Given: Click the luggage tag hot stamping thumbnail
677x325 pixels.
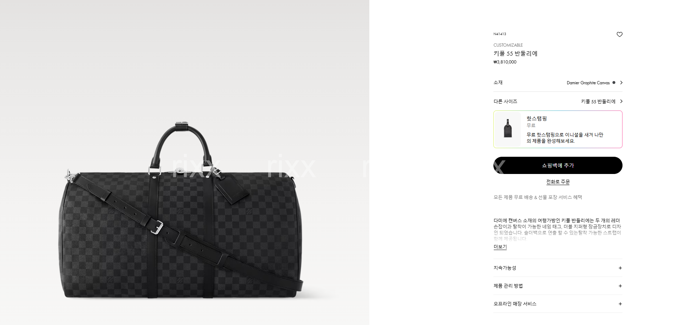Looking at the screenshot, I should (507, 129).
